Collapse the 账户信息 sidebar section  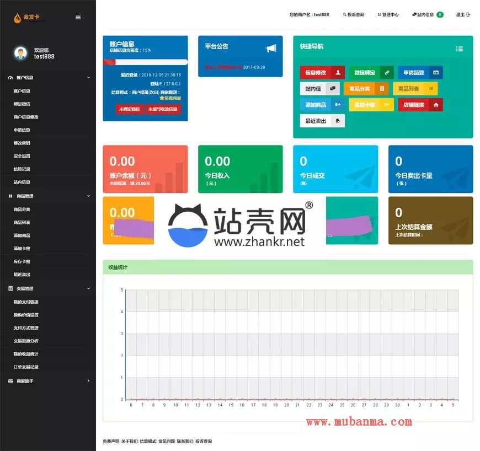88,78
